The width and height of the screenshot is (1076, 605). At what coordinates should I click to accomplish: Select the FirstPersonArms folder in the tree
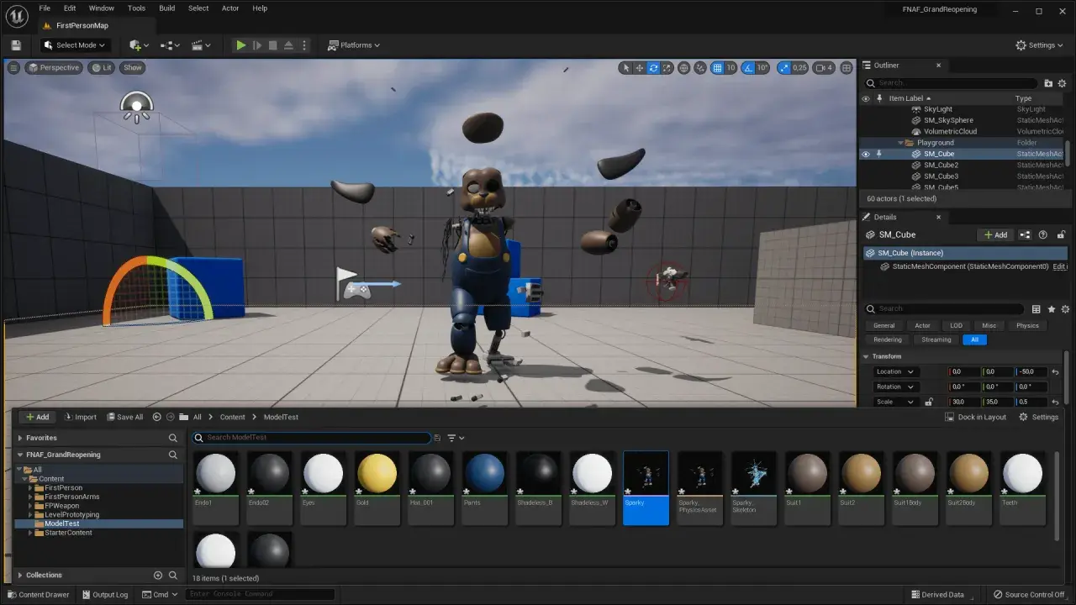71,497
